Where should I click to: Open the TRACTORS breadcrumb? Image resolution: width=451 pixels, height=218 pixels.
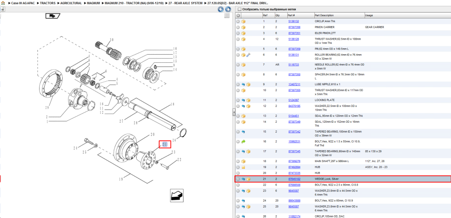pyautogui.click(x=48, y=3)
